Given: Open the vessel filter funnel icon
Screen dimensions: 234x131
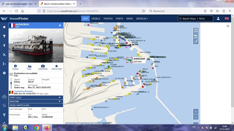Looking at the screenshot, I should point(4,36).
